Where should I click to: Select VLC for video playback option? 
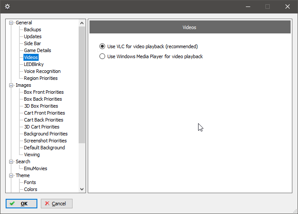103,46
